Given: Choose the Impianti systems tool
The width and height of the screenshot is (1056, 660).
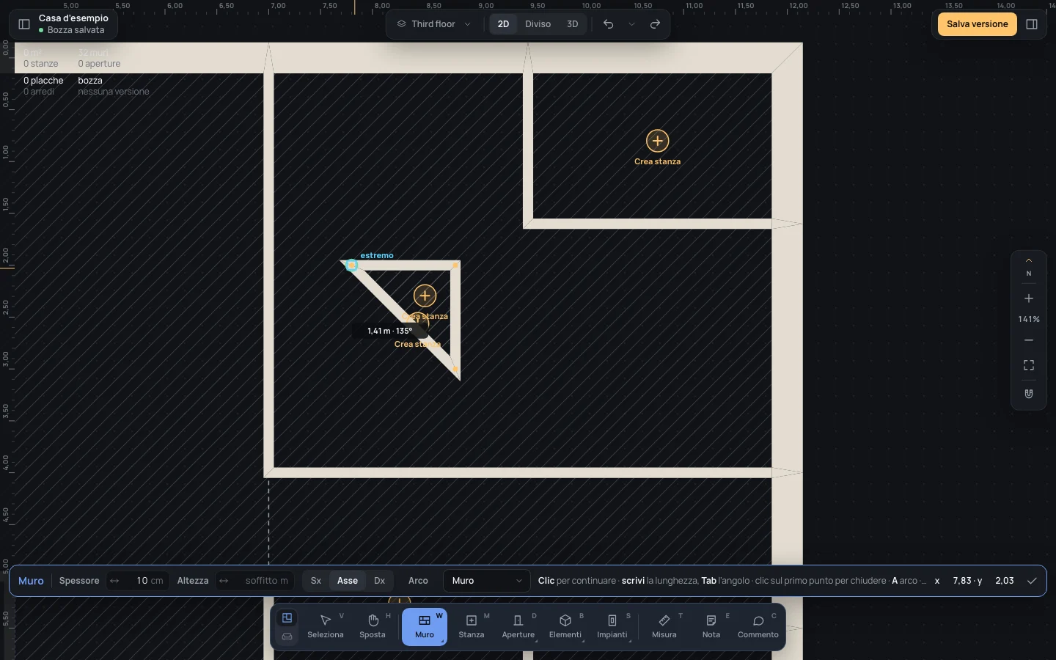Looking at the screenshot, I should 612,627.
